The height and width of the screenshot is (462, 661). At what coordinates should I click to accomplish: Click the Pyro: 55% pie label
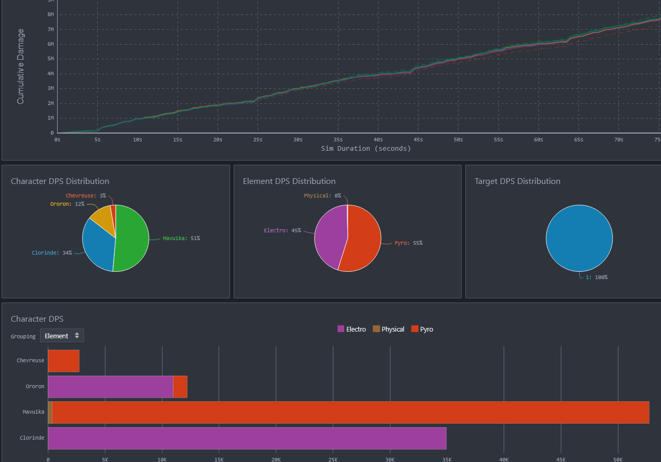pos(409,243)
